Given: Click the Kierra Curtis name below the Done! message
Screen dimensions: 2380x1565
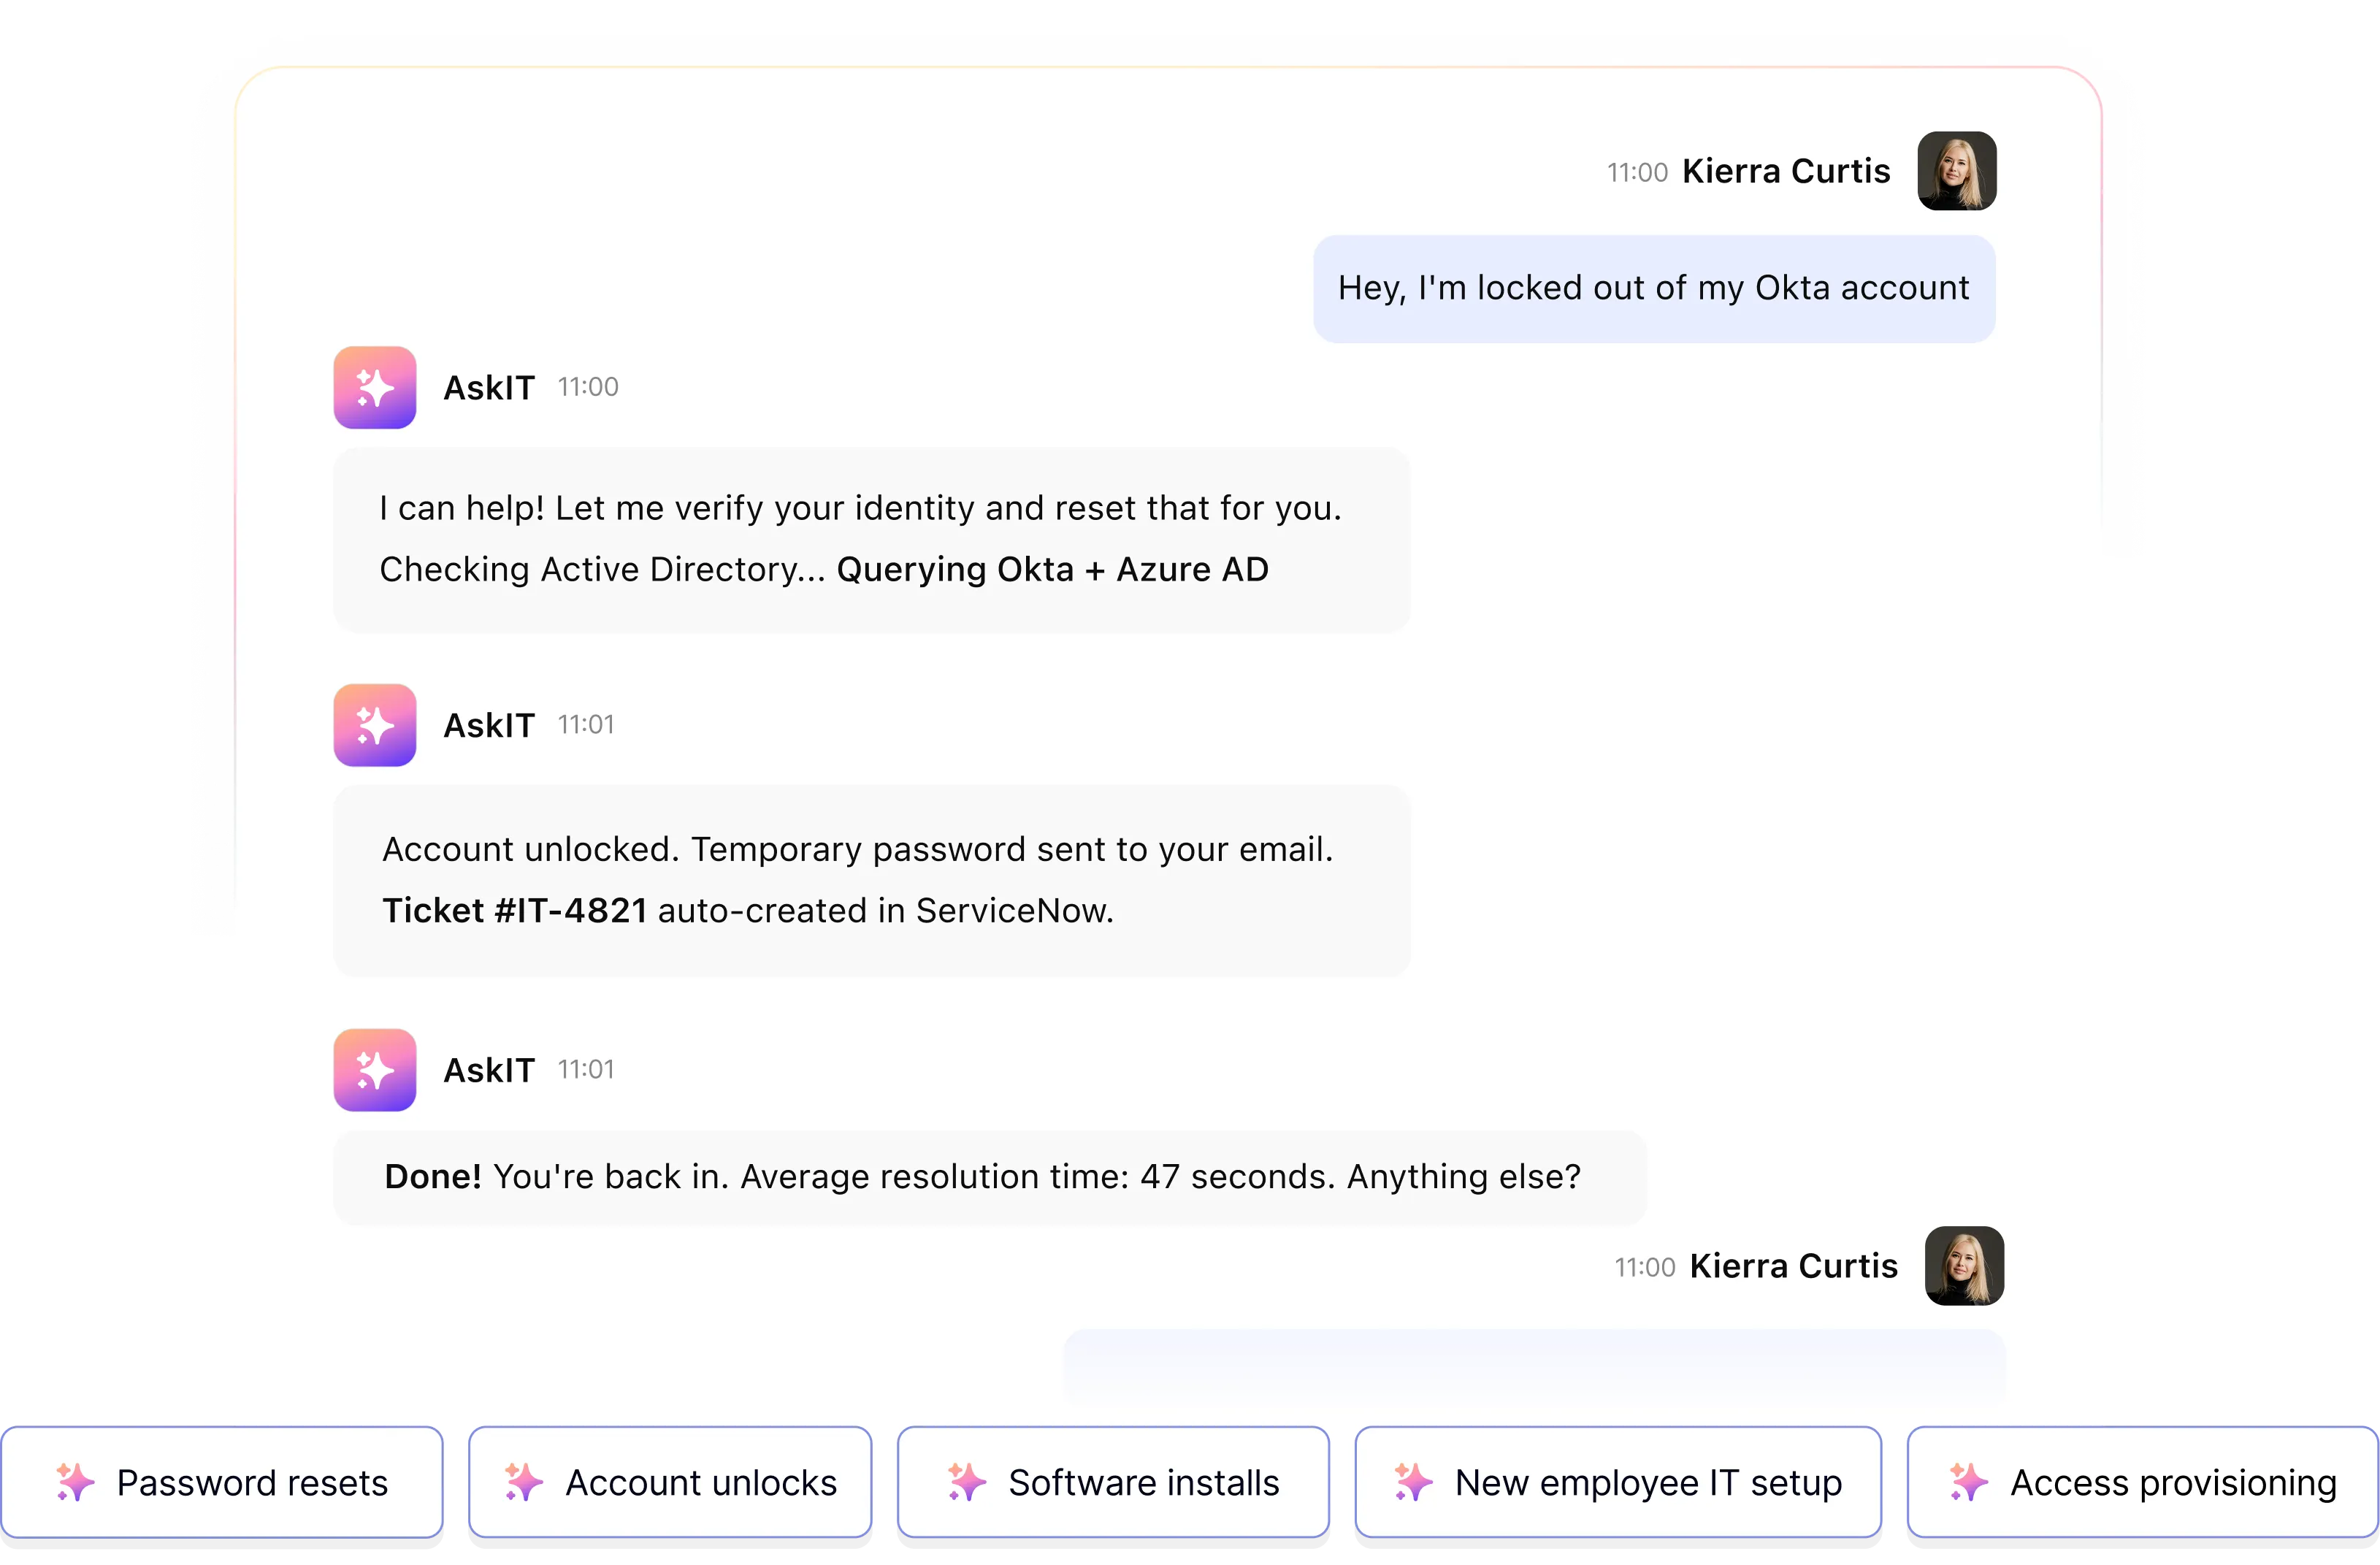Looking at the screenshot, I should (x=1794, y=1266).
